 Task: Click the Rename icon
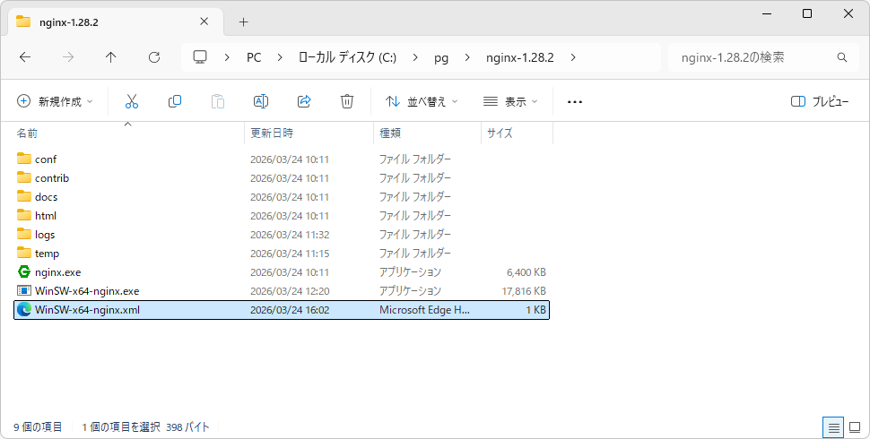[261, 101]
